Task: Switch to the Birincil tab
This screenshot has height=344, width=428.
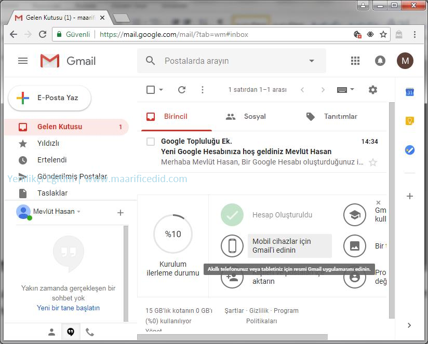Action: 176,117
